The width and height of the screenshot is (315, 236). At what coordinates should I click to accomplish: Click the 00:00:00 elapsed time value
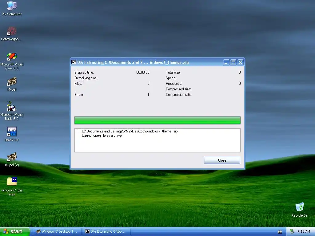pyautogui.click(x=143, y=73)
